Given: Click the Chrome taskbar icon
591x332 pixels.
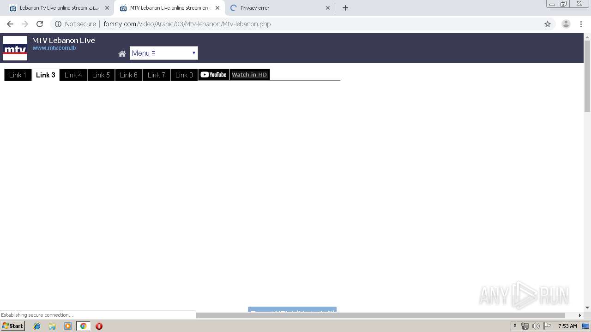Looking at the screenshot, I should (83, 326).
